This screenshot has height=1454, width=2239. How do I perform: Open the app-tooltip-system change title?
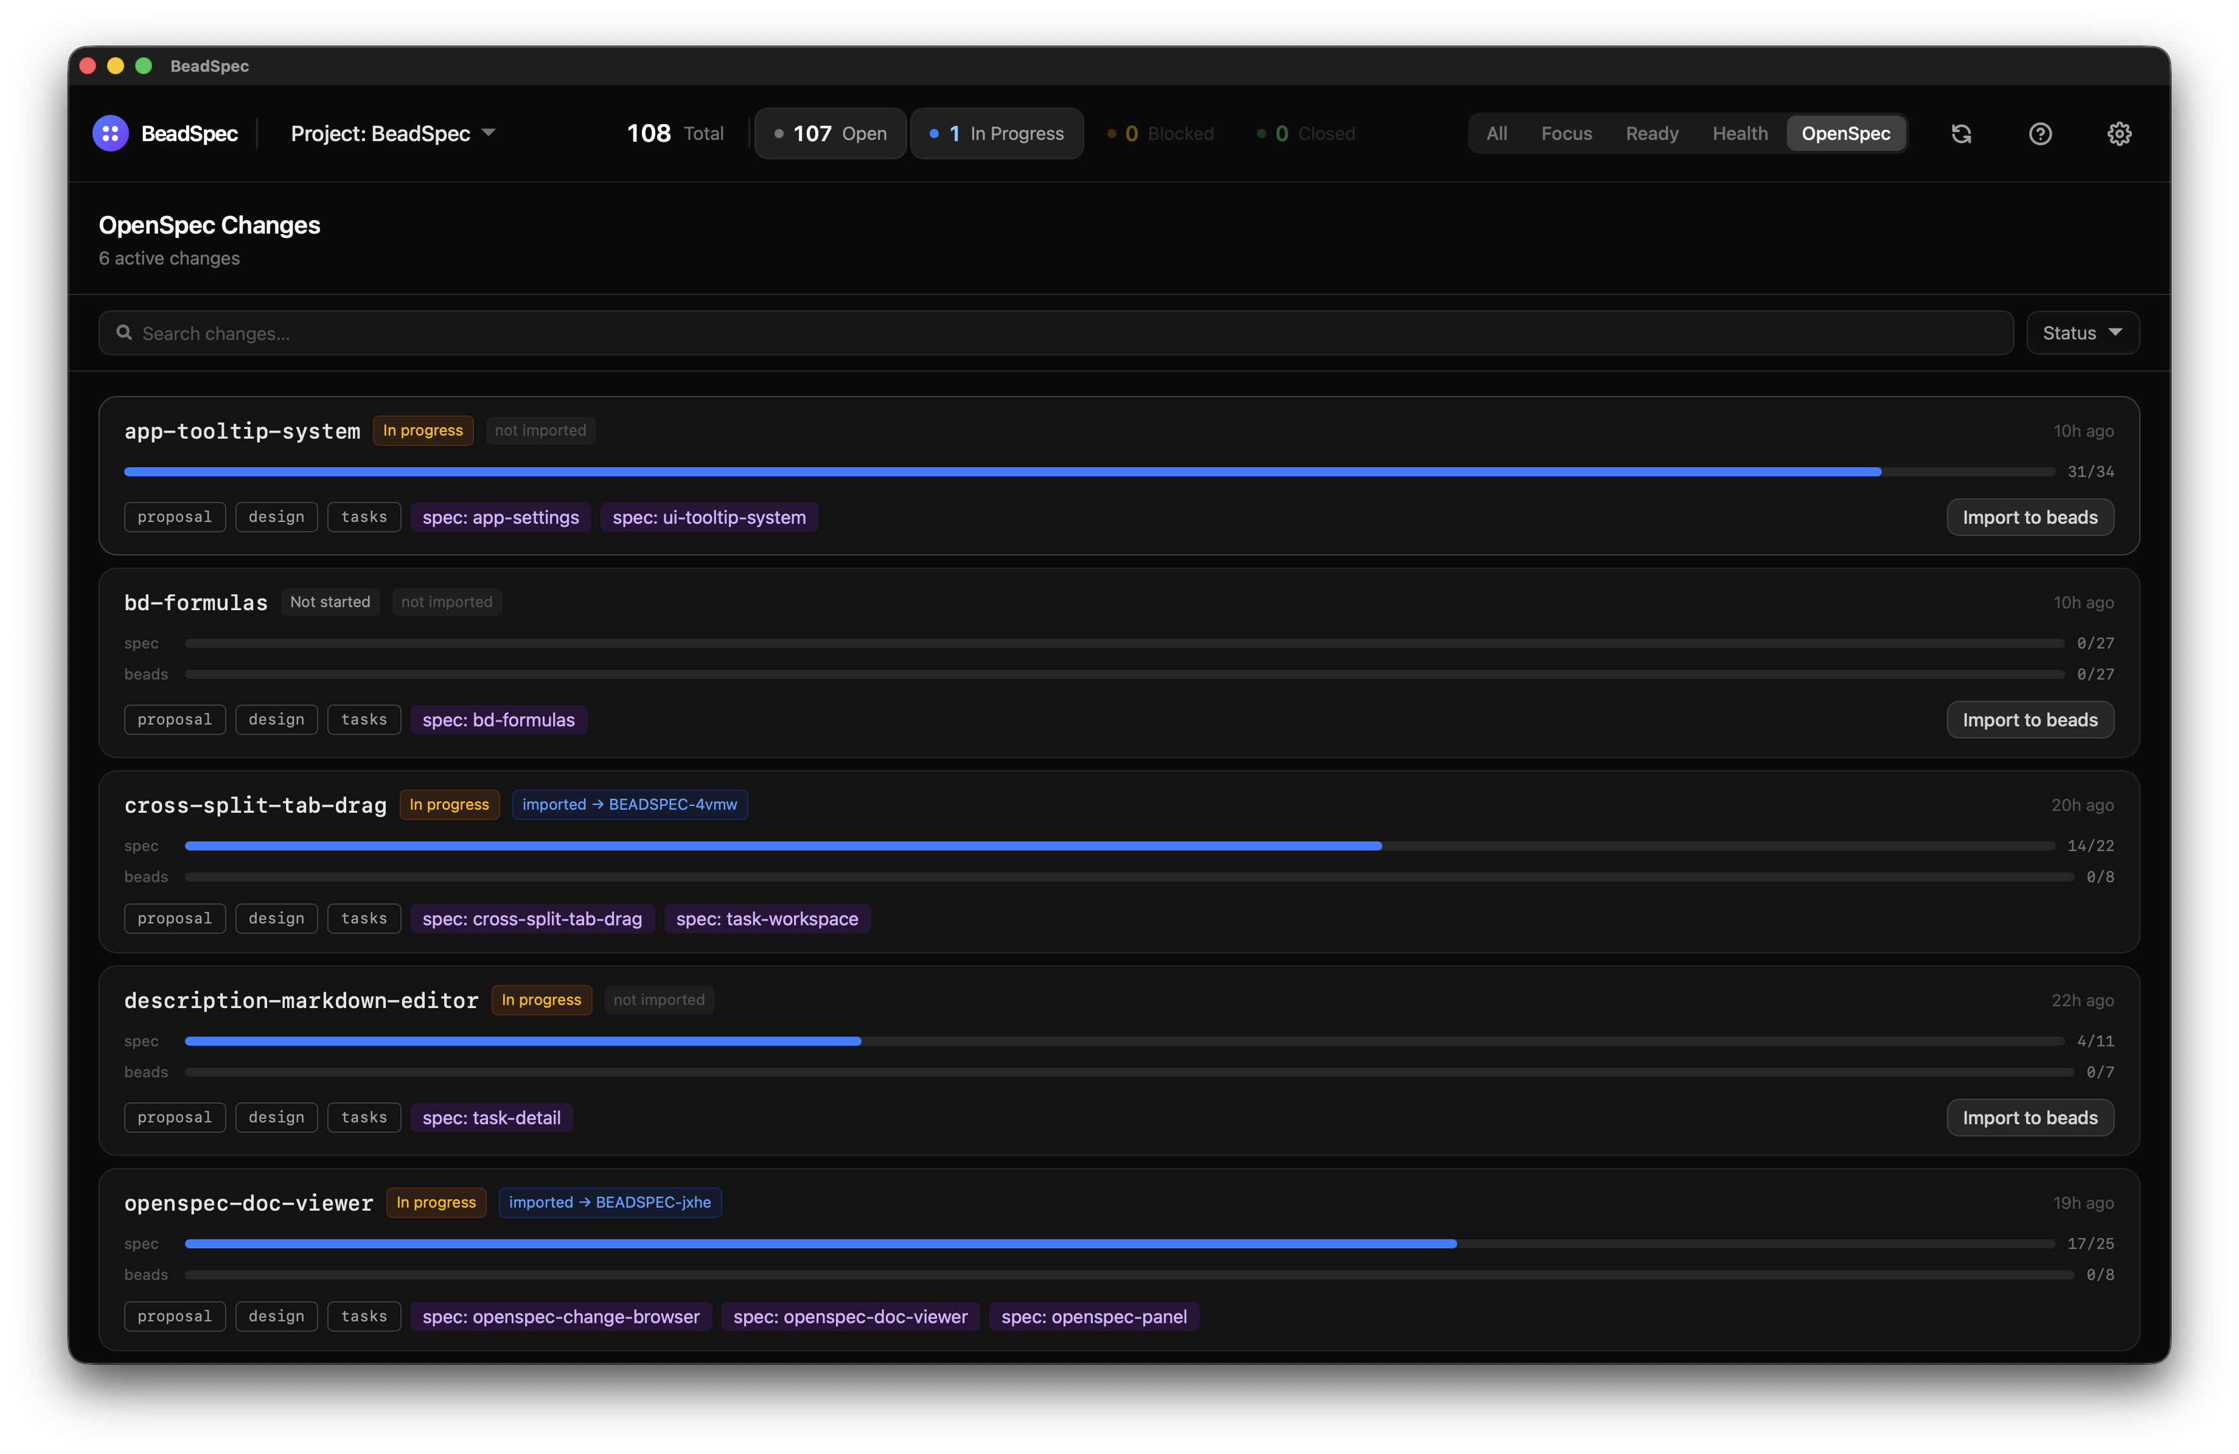click(x=242, y=431)
